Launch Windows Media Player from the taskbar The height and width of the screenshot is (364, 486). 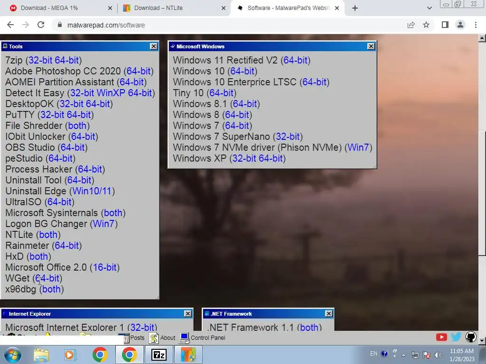click(70, 355)
